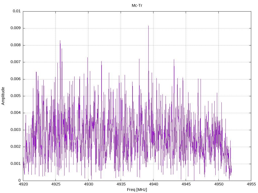Click the 0.004 y-axis value
The width and height of the screenshot is (258, 193).
(x=16, y=113)
